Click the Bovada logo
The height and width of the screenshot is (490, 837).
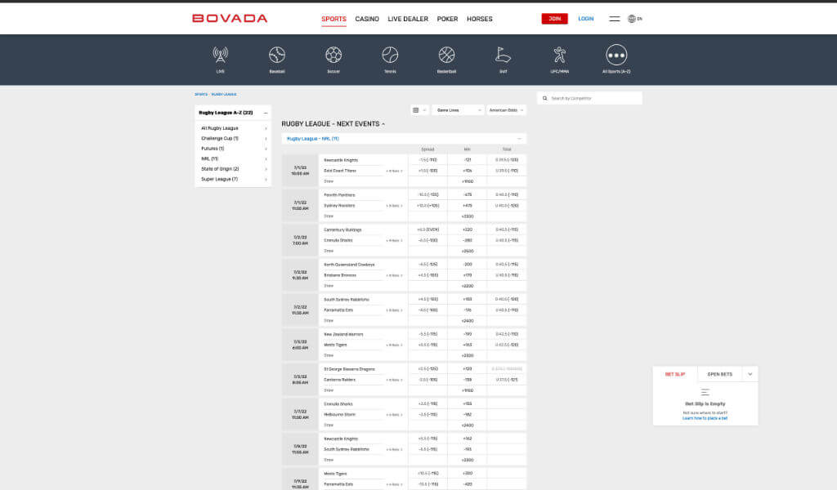click(x=230, y=19)
